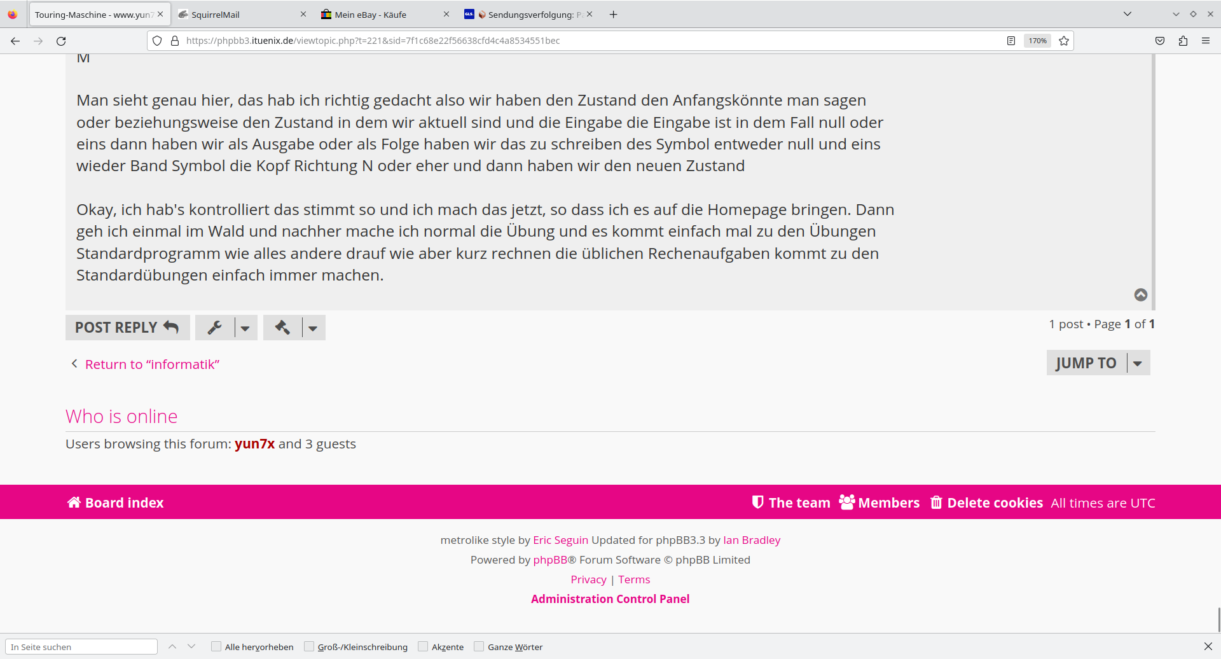Click the reload page icon
The image size is (1221, 659).
(x=61, y=41)
